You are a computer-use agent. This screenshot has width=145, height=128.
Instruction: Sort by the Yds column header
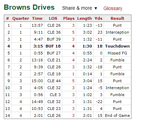pos(98,18)
